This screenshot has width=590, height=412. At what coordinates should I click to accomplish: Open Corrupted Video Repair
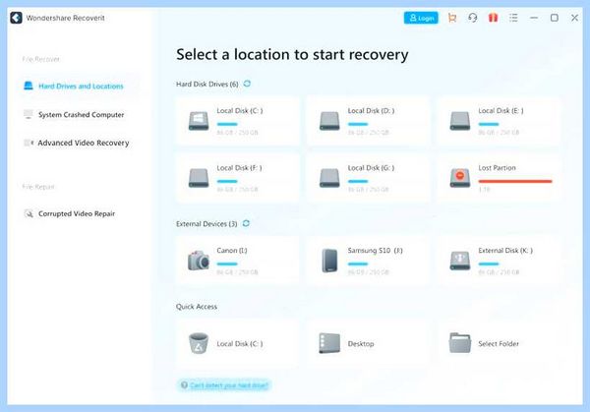coord(78,213)
